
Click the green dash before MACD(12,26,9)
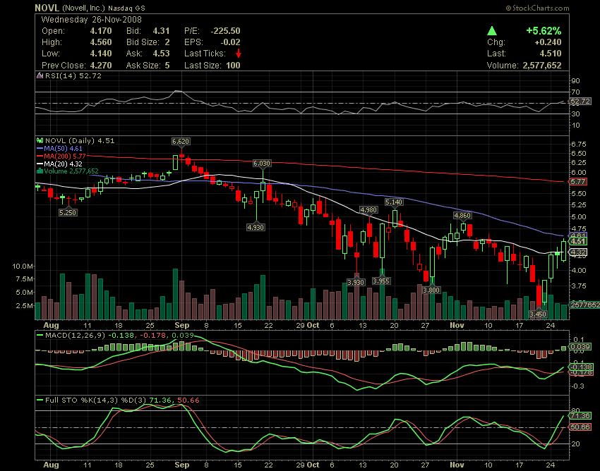coord(40,336)
